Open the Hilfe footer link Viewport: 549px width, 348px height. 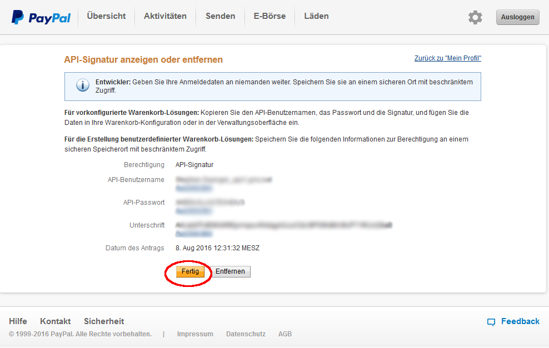pos(18,321)
